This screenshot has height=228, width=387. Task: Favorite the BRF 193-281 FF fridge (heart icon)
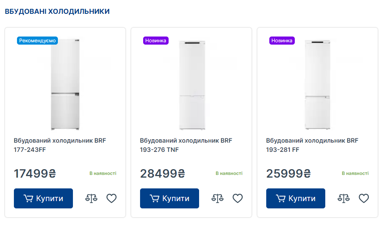tap(364, 198)
